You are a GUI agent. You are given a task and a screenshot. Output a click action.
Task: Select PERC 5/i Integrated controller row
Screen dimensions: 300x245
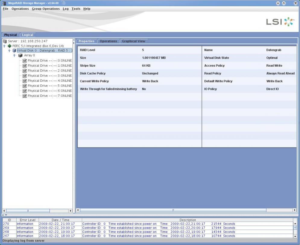click(x=38, y=46)
